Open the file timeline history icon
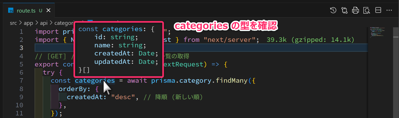 (x=333, y=10)
